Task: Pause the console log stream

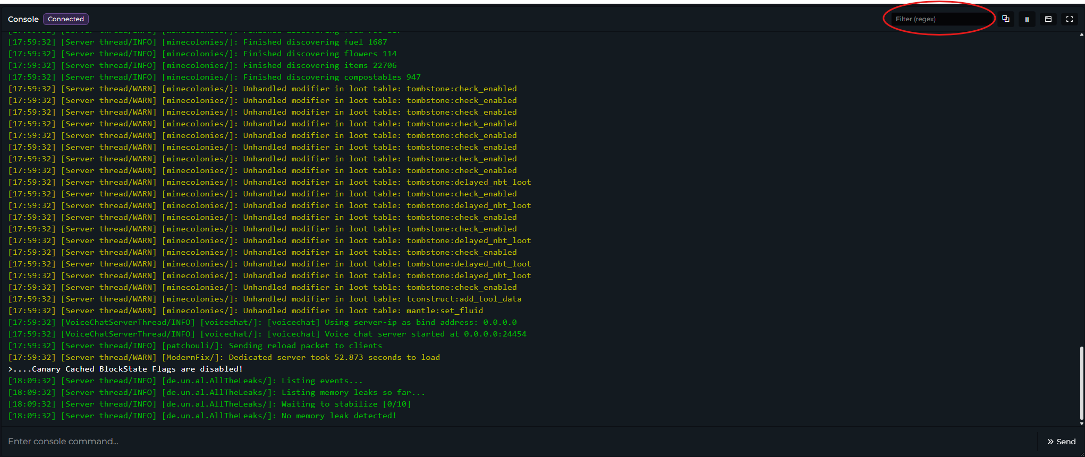Action: pos(1027,19)
